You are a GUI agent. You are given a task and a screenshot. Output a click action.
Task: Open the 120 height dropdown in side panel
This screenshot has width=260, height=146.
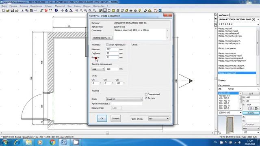point(251,132)
